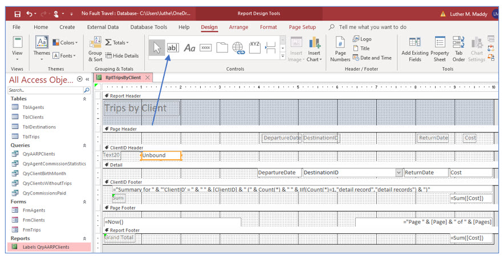Open the touch/mouse mode button
Image resolution: width=504 pixels, height=259 pixels.
[56, 14]
